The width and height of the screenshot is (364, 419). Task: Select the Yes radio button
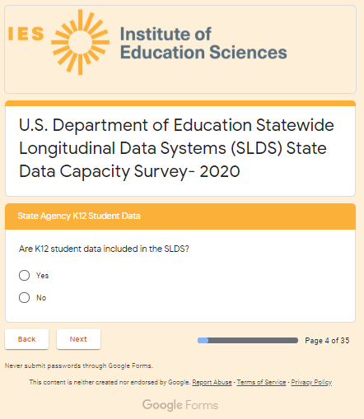pos(24,275)
